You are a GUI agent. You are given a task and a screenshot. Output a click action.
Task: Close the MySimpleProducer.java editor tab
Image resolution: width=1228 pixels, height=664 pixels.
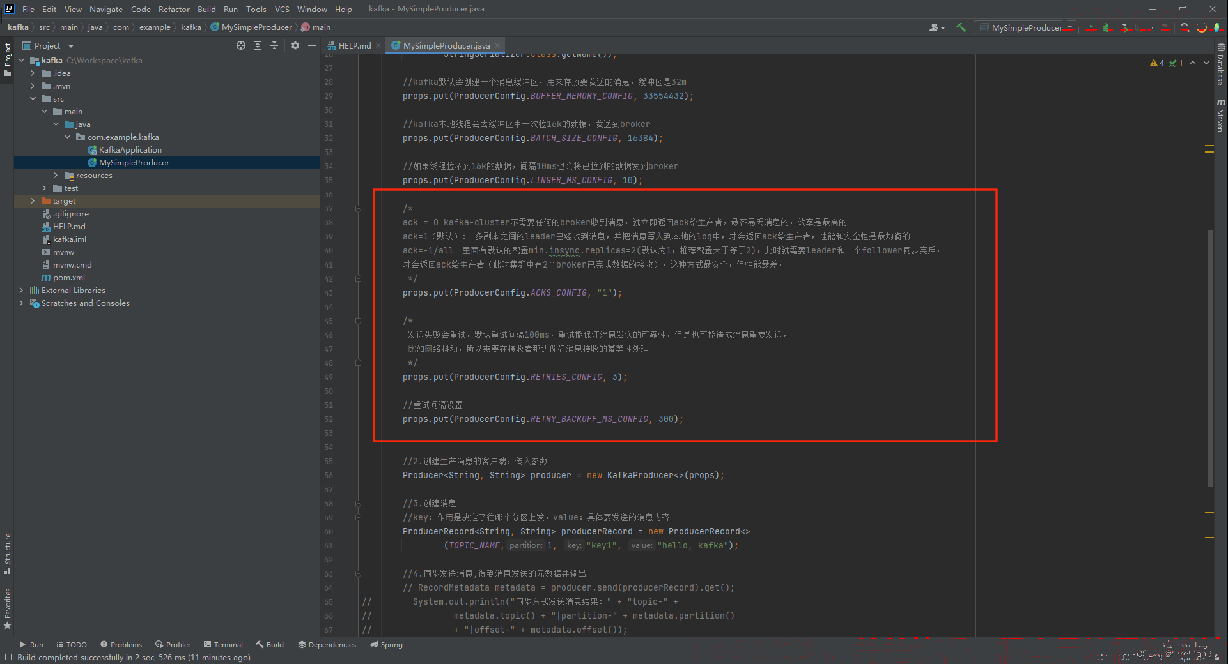click(497, 45)
